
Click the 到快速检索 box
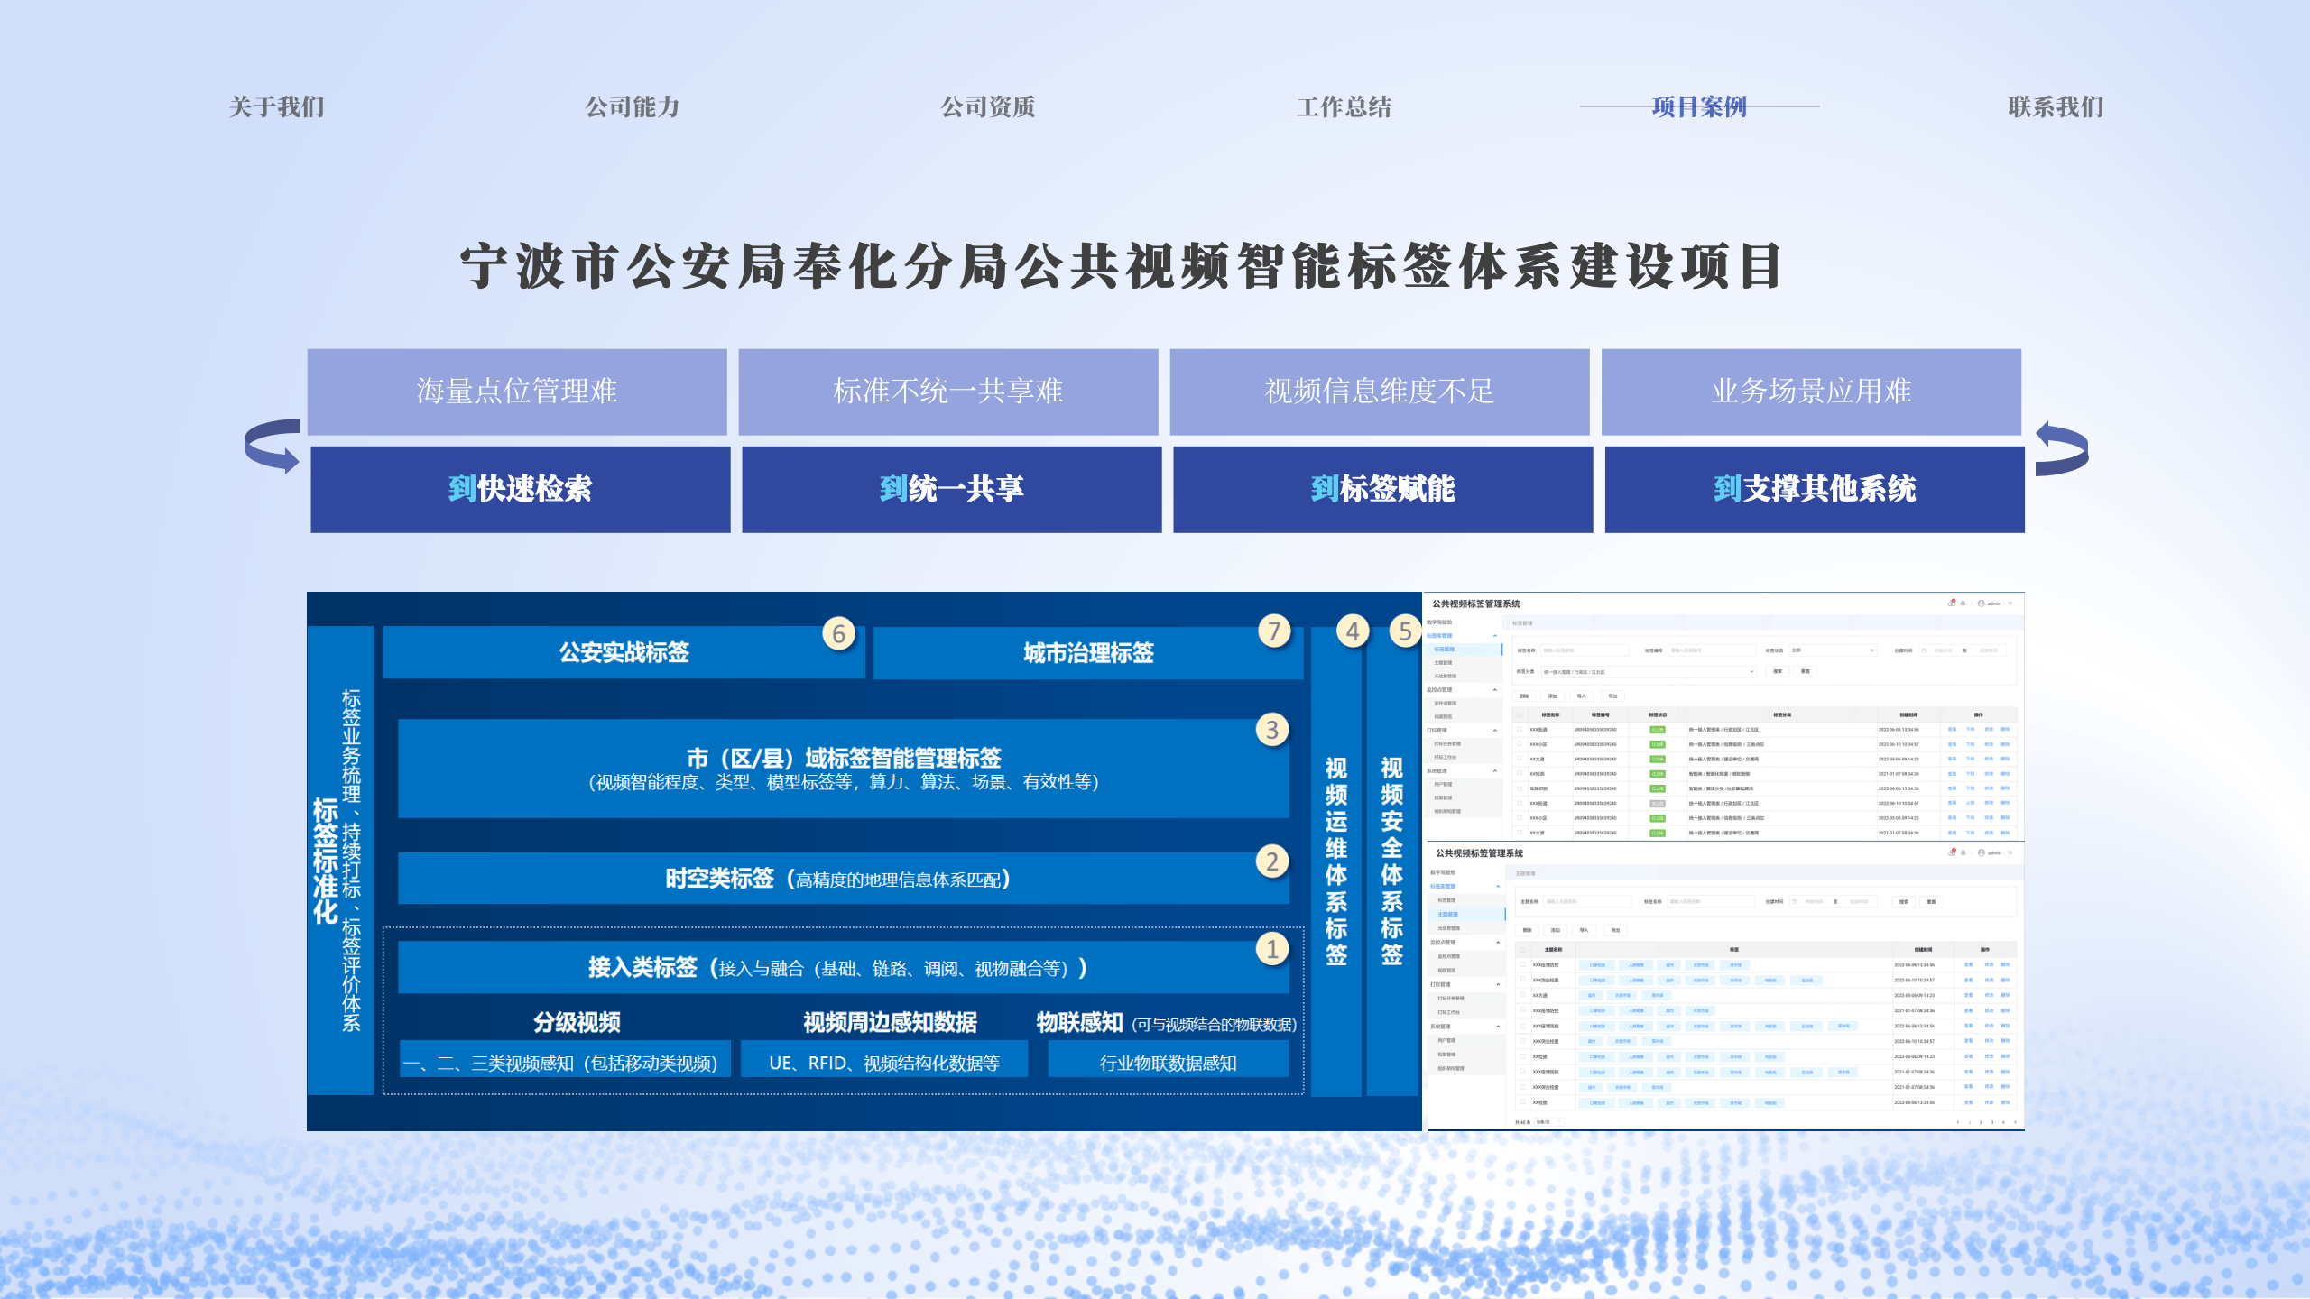(x=520, y=489)
